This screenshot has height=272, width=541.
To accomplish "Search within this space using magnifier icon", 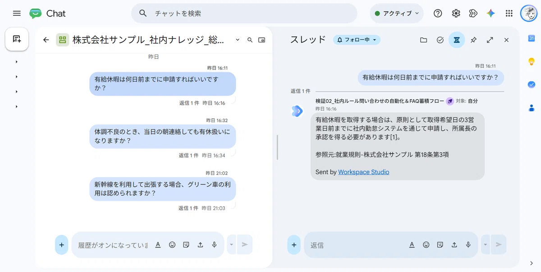I will tap(250, 40).
